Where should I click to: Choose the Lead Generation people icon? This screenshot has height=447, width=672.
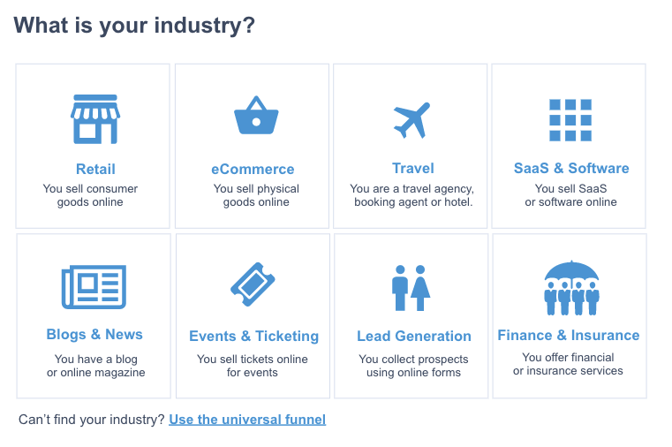pyautogui.click(x=411, y=288)
